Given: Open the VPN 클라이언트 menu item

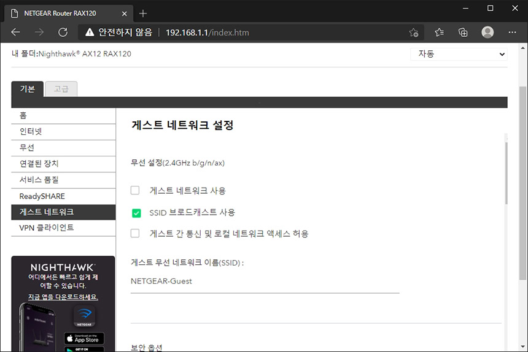Looking at the screenshot, I should (x=63, y=228).
